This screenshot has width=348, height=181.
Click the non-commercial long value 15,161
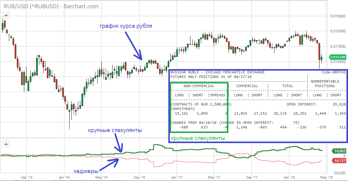pyautogui.click(x=181, y=113)
